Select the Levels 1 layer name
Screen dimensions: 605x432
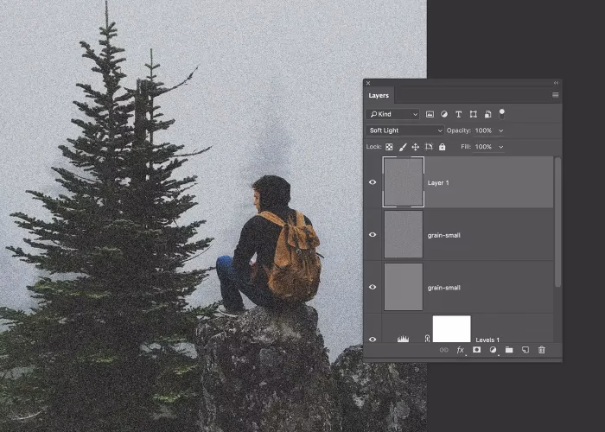[487, 340]
